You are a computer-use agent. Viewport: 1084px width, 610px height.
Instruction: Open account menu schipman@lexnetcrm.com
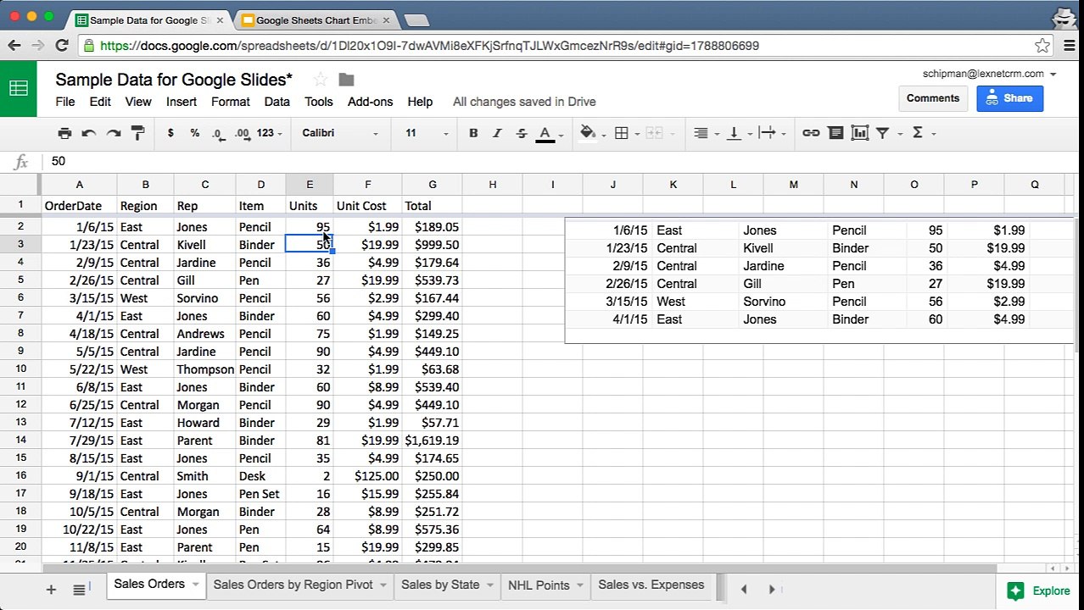pos(989,74)
